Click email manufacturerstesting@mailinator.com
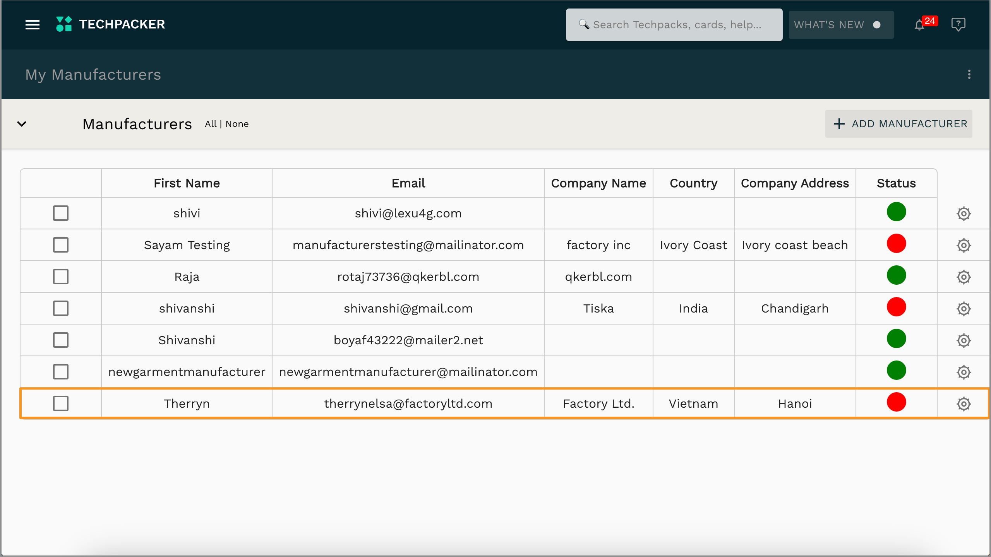Viewport: 991px width, 557px height. click(x=408, y=245)
